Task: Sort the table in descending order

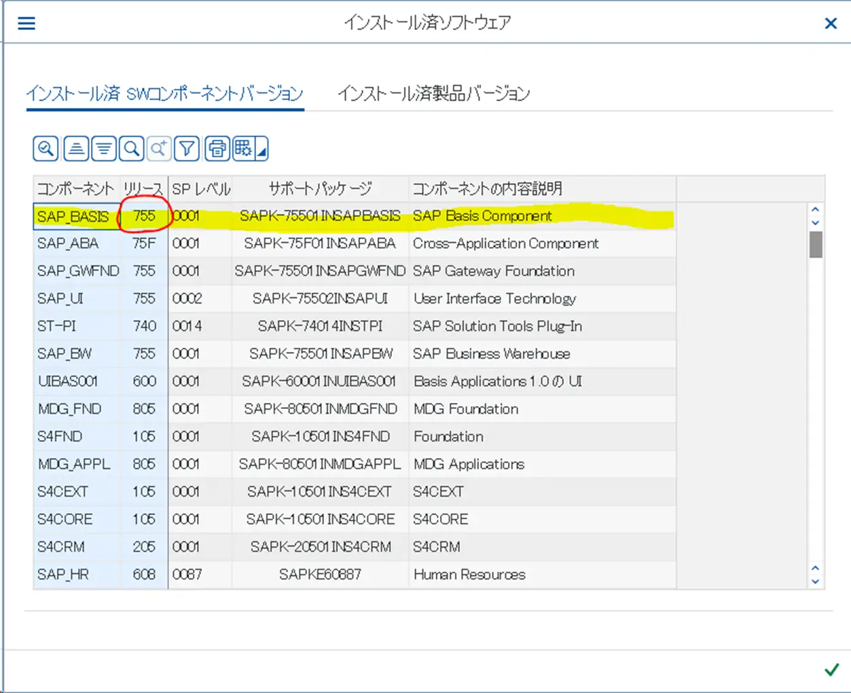Action: pos(104,148)
